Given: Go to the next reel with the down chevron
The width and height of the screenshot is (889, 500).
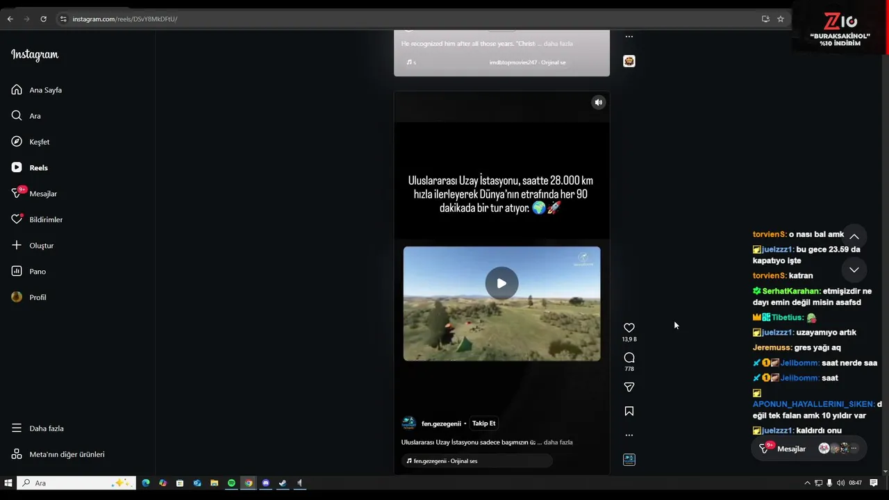Looking at the screenshot, I should point(854,269).
